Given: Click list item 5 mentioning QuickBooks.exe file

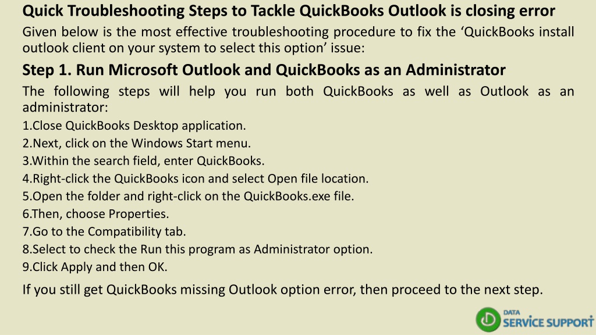Looking at the screenshot, I should coord(188,197).
